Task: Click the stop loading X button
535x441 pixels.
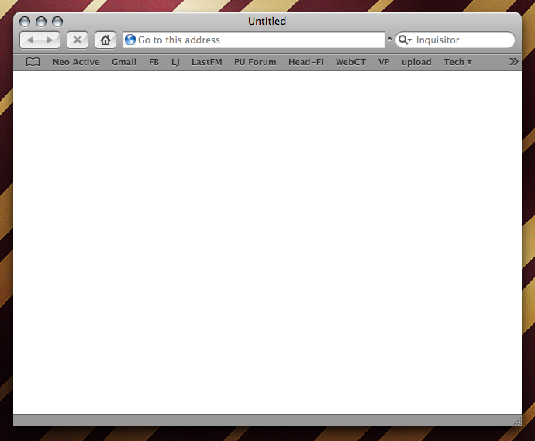Action: pyautogui.click(x=78, y=40)
